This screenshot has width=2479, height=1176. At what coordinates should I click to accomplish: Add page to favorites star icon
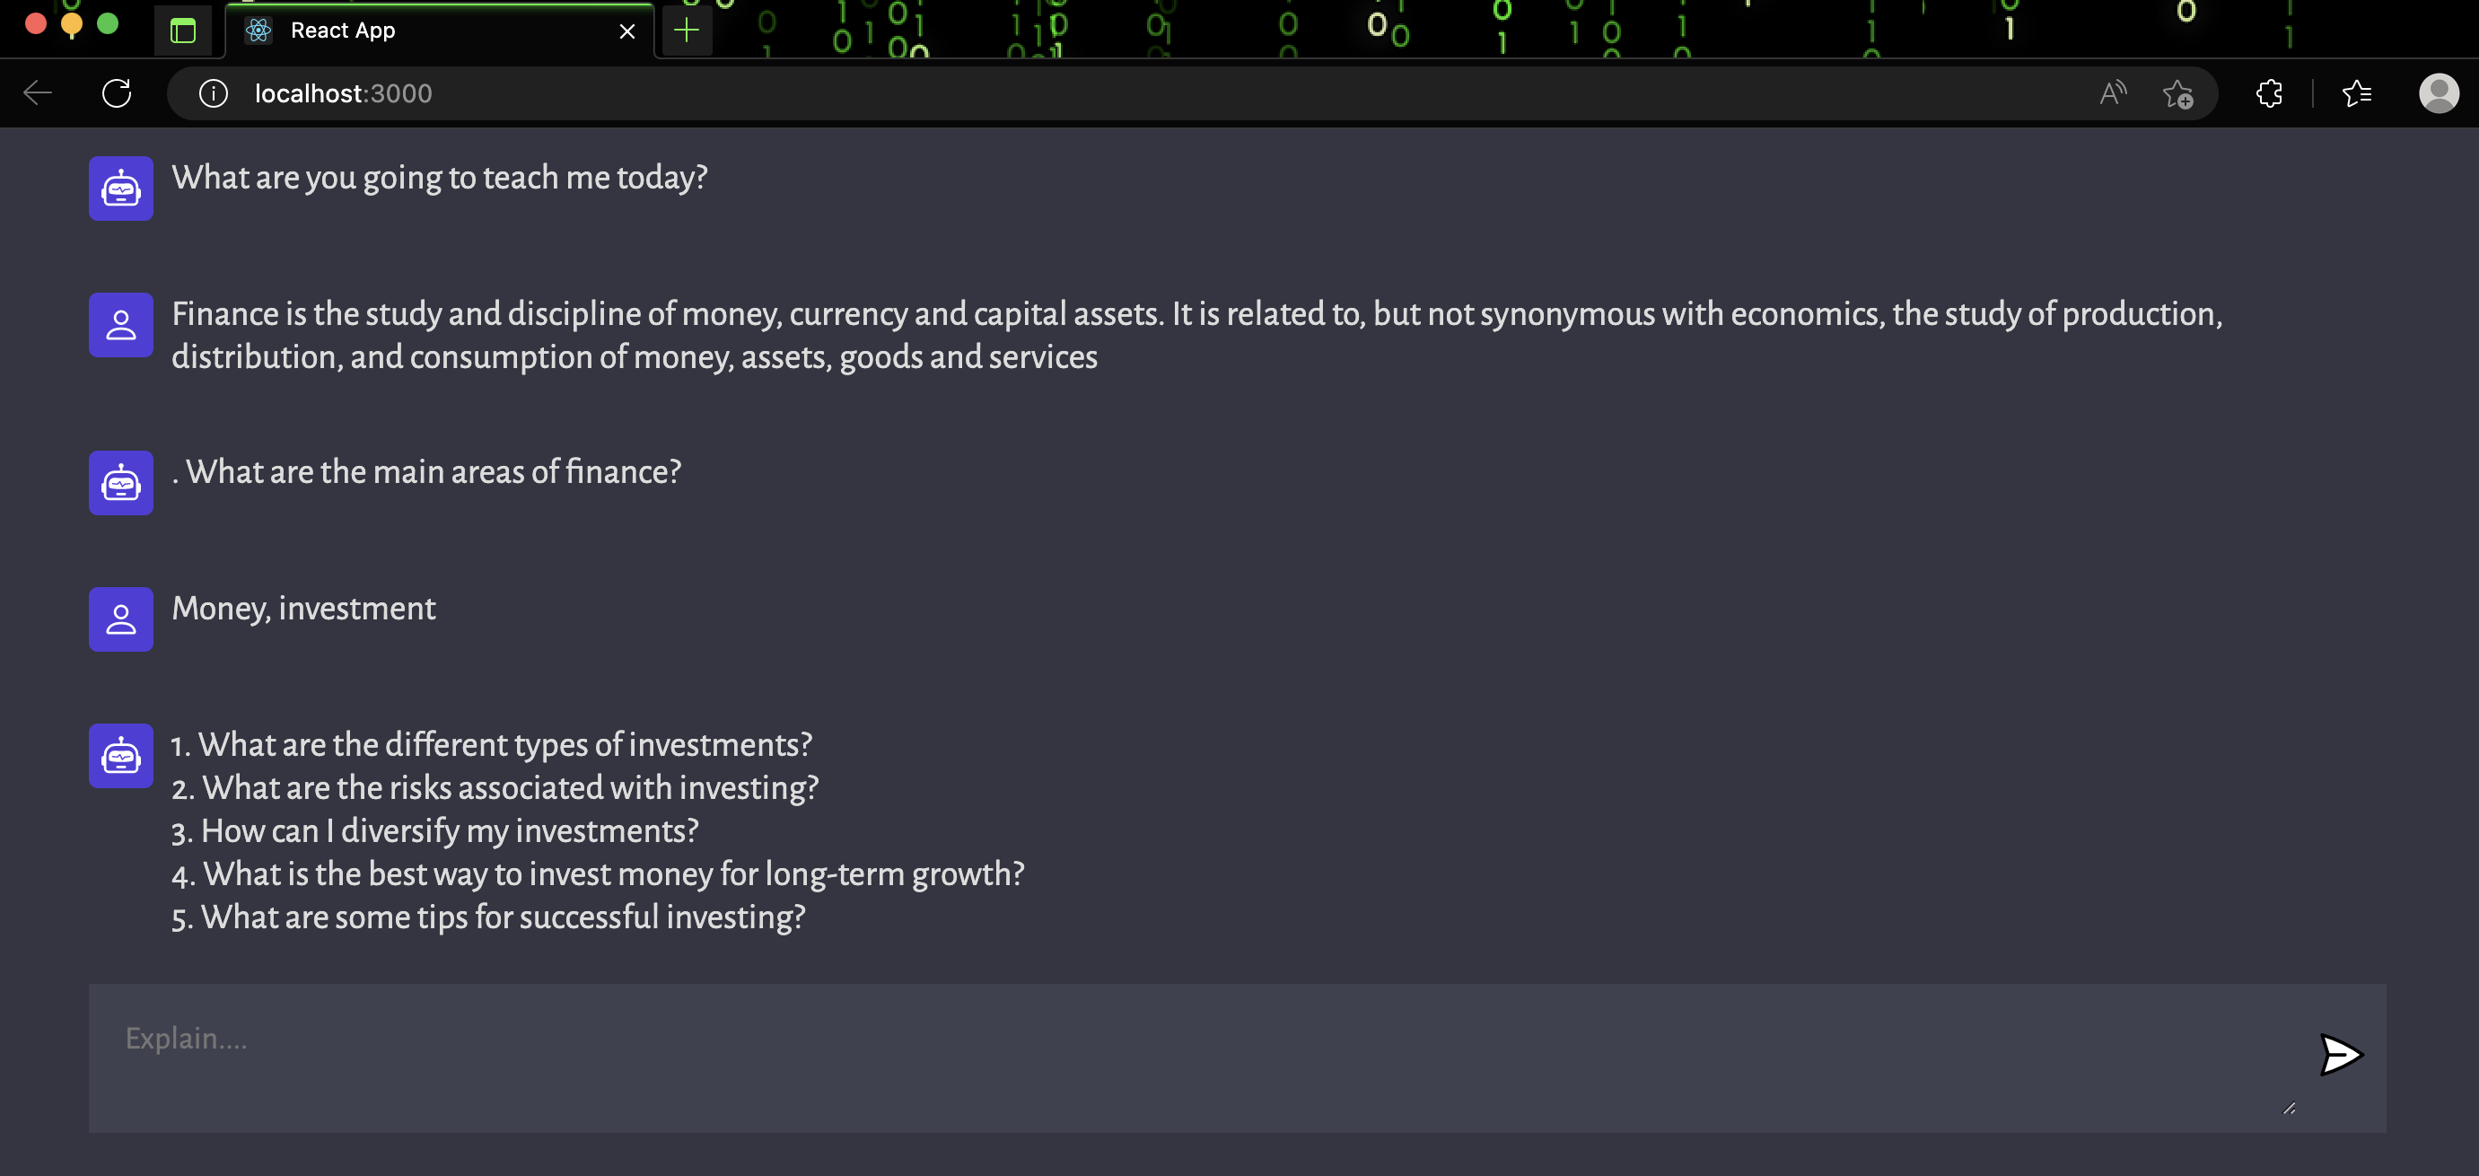point(2177,93)
